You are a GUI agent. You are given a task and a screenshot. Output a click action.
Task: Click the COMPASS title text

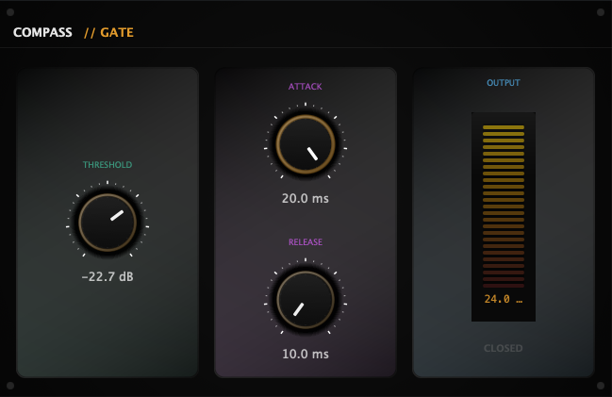tap(42, 32)
